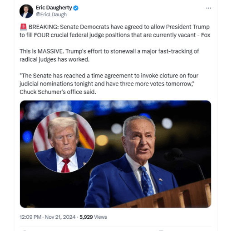Open the @EricLDaugh handle link
The height and width of the screenshot is (231, 227).
tap(51, 14)
